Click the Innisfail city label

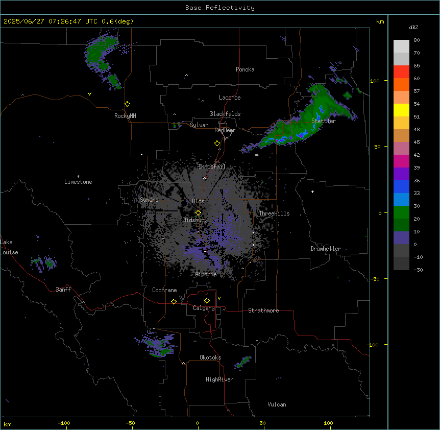click(x=212, y=166)
